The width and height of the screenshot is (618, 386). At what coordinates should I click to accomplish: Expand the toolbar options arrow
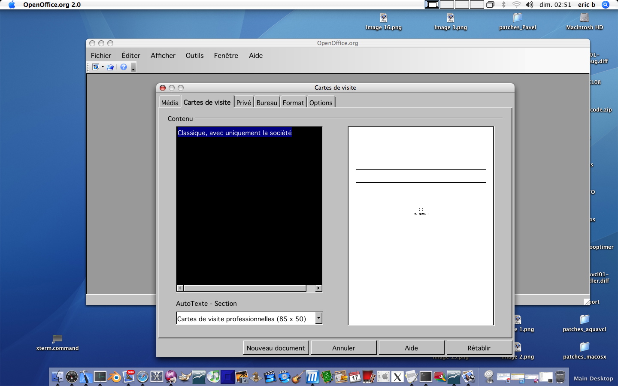[x=133, y=67]
